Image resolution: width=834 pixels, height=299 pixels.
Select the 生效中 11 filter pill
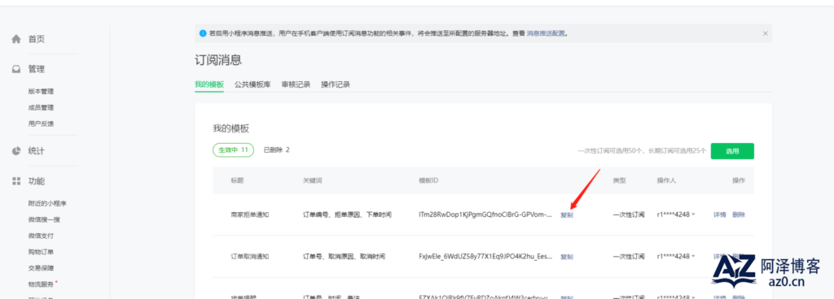[x=234, y=150]
